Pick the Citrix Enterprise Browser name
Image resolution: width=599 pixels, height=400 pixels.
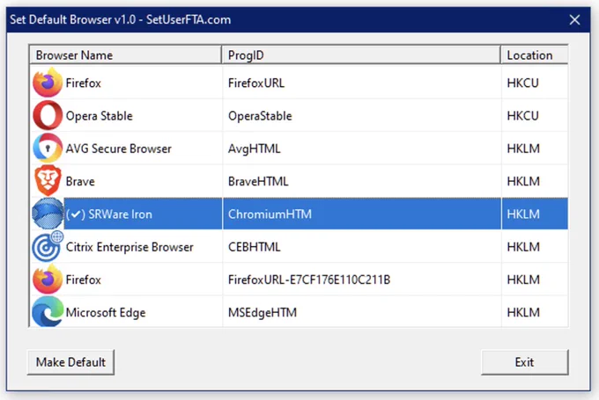(x=129, y=247)
